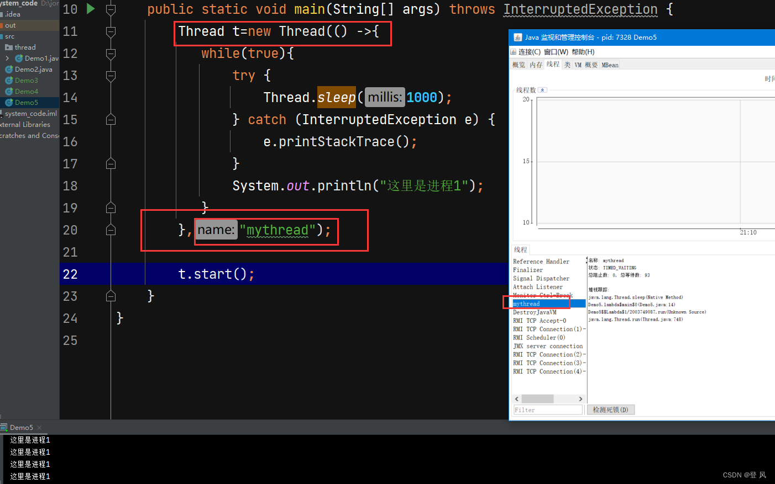Screen dimensions: 775x484
Task: Click the "mythread" string literal on line 20
Action: [x=277, y=230]
